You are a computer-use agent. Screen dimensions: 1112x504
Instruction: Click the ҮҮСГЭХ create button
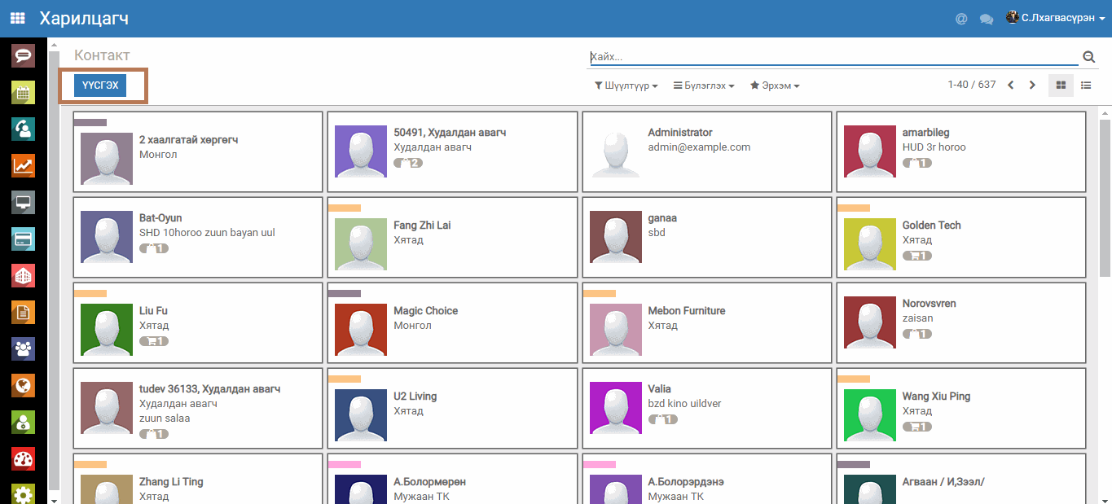[100, 85]
